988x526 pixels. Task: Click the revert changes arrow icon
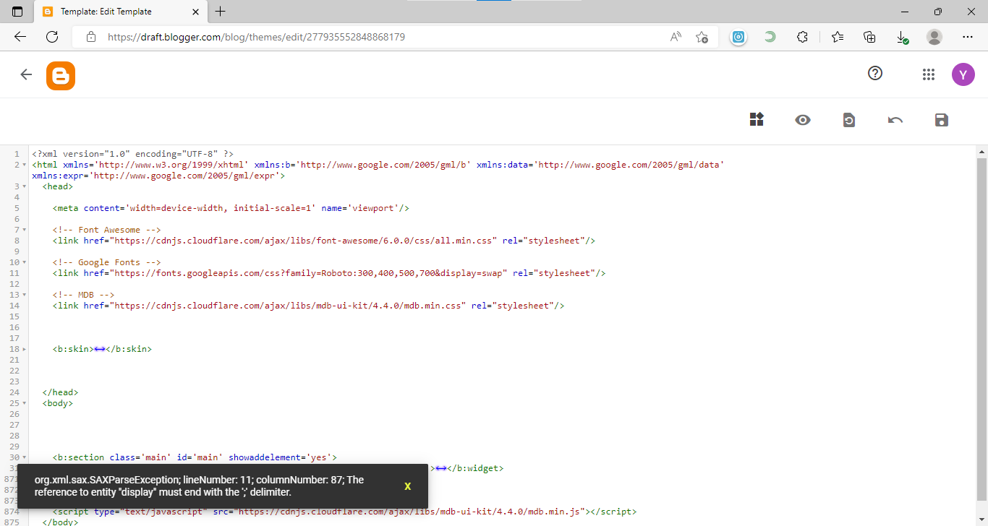click(895, 120)
